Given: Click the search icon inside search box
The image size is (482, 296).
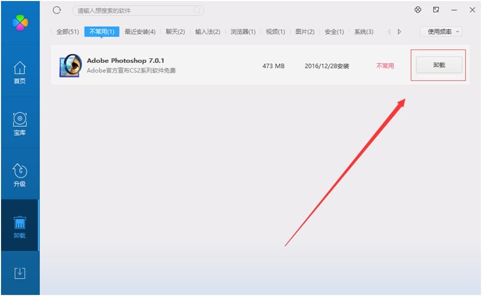Looking at the screenshot, I should pos(196,11).
